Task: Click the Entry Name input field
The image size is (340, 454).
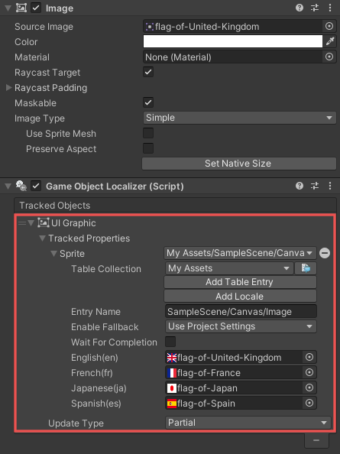Action: tap(241, 312)
